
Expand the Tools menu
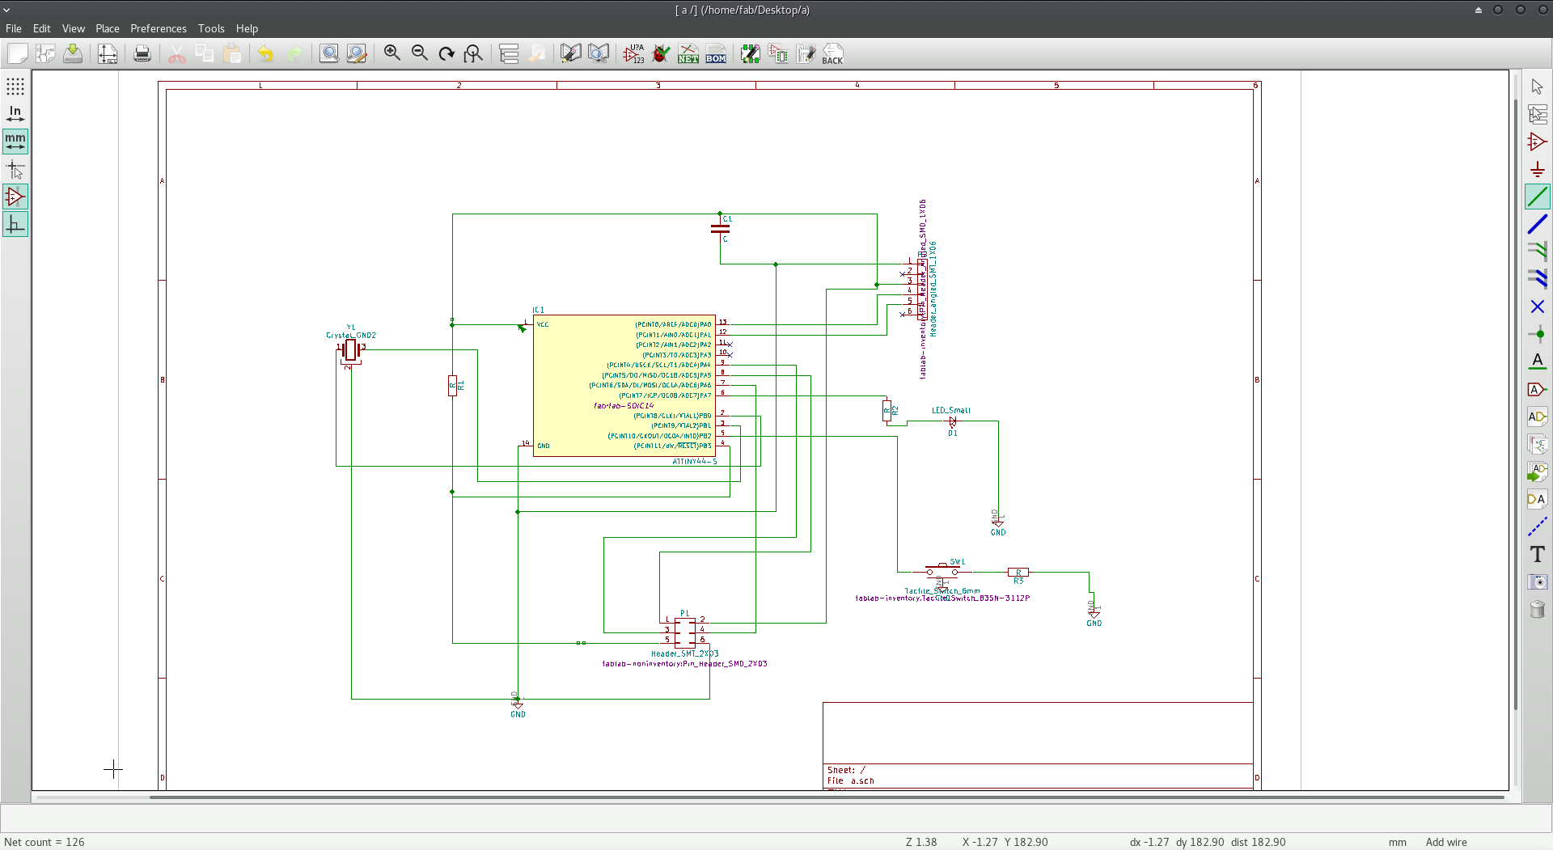(211, 28)
